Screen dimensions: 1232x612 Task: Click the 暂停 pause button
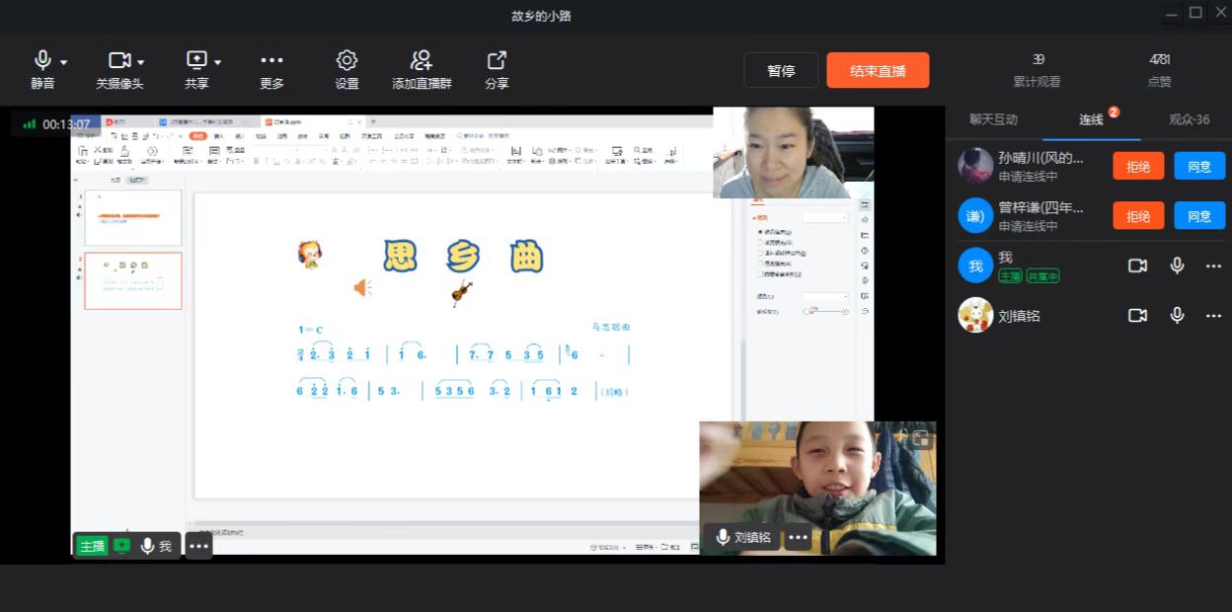781,70
